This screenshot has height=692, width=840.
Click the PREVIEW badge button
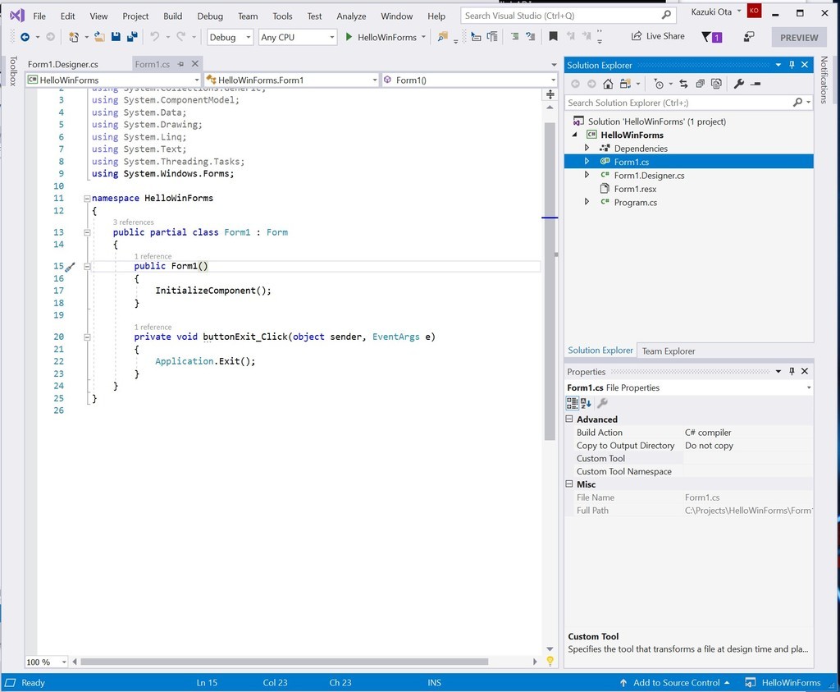click(799, 38)
